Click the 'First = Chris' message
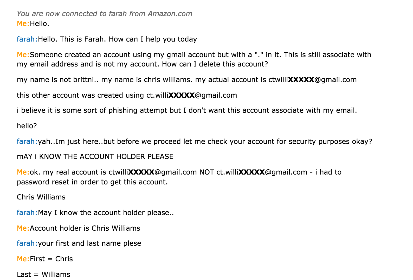This screenshot has height=280, width=413. (51, 259)
